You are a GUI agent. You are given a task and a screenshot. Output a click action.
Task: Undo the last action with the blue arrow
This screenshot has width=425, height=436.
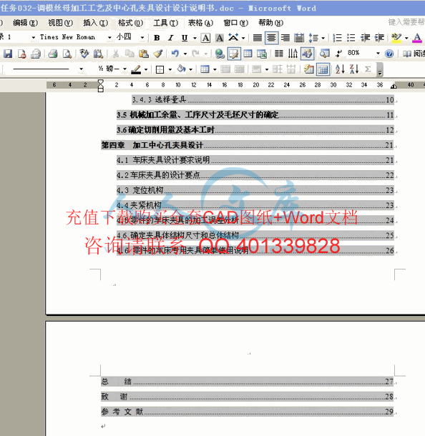[175, 54]
